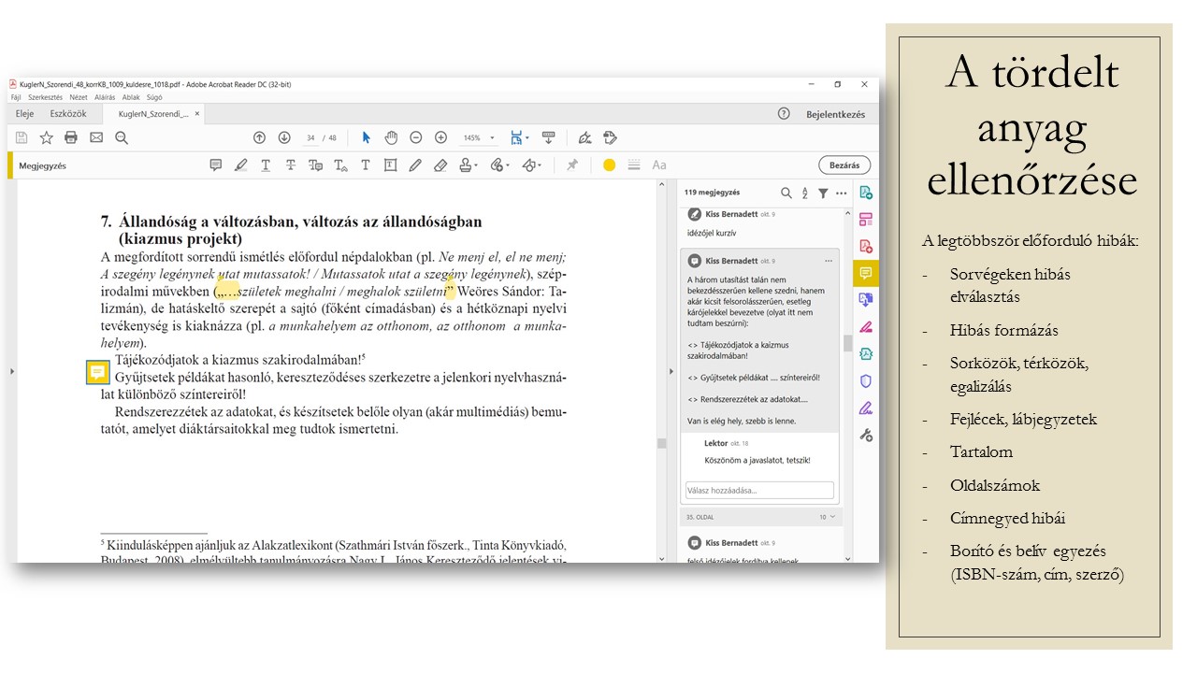The image size is (1197, 673).
Task: Open the Aláírás menu
Action: (x=105, y=97)
